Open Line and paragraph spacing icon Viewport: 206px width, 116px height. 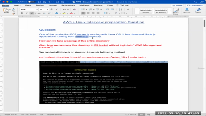point(106,13)
